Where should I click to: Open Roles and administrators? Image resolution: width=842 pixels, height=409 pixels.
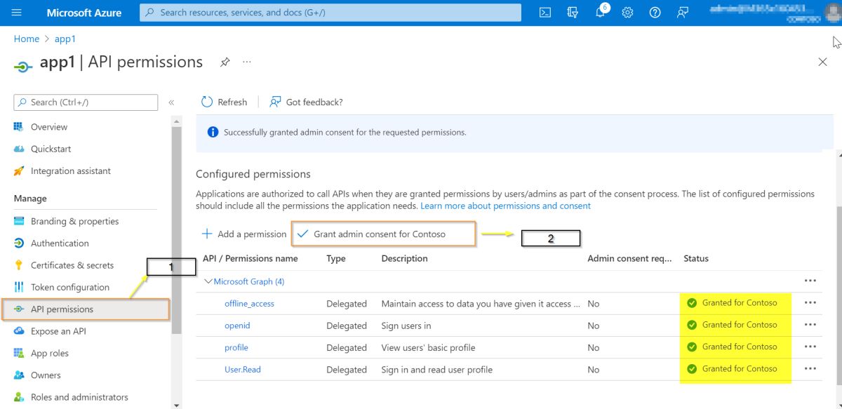79,397
